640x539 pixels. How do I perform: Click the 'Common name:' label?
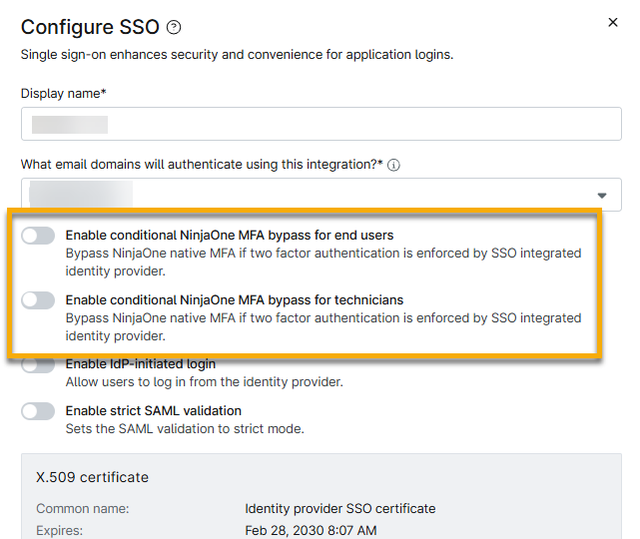pyautogui.click(x=83, y=509)
